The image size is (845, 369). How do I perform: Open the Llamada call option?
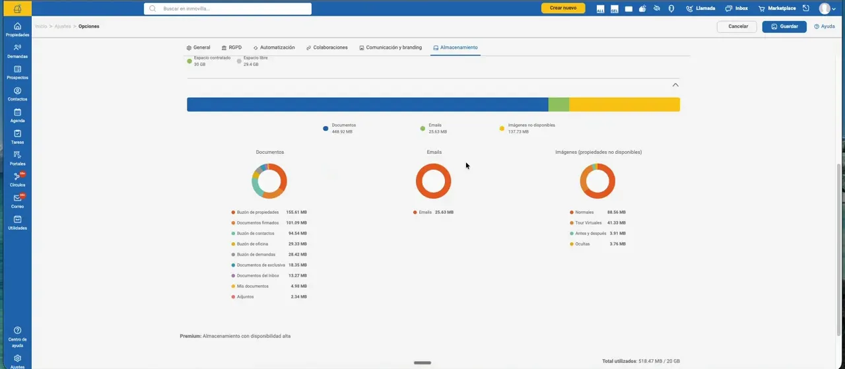click(700, 9)
